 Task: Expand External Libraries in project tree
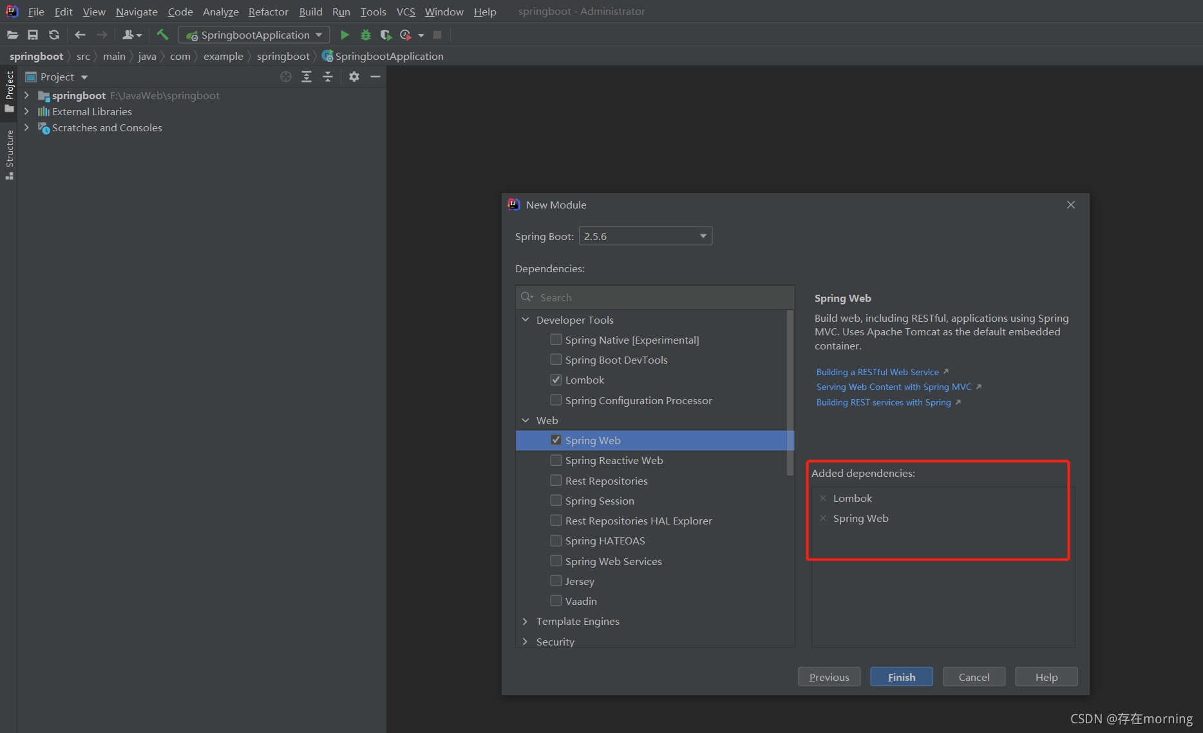[x=26, y=111]
